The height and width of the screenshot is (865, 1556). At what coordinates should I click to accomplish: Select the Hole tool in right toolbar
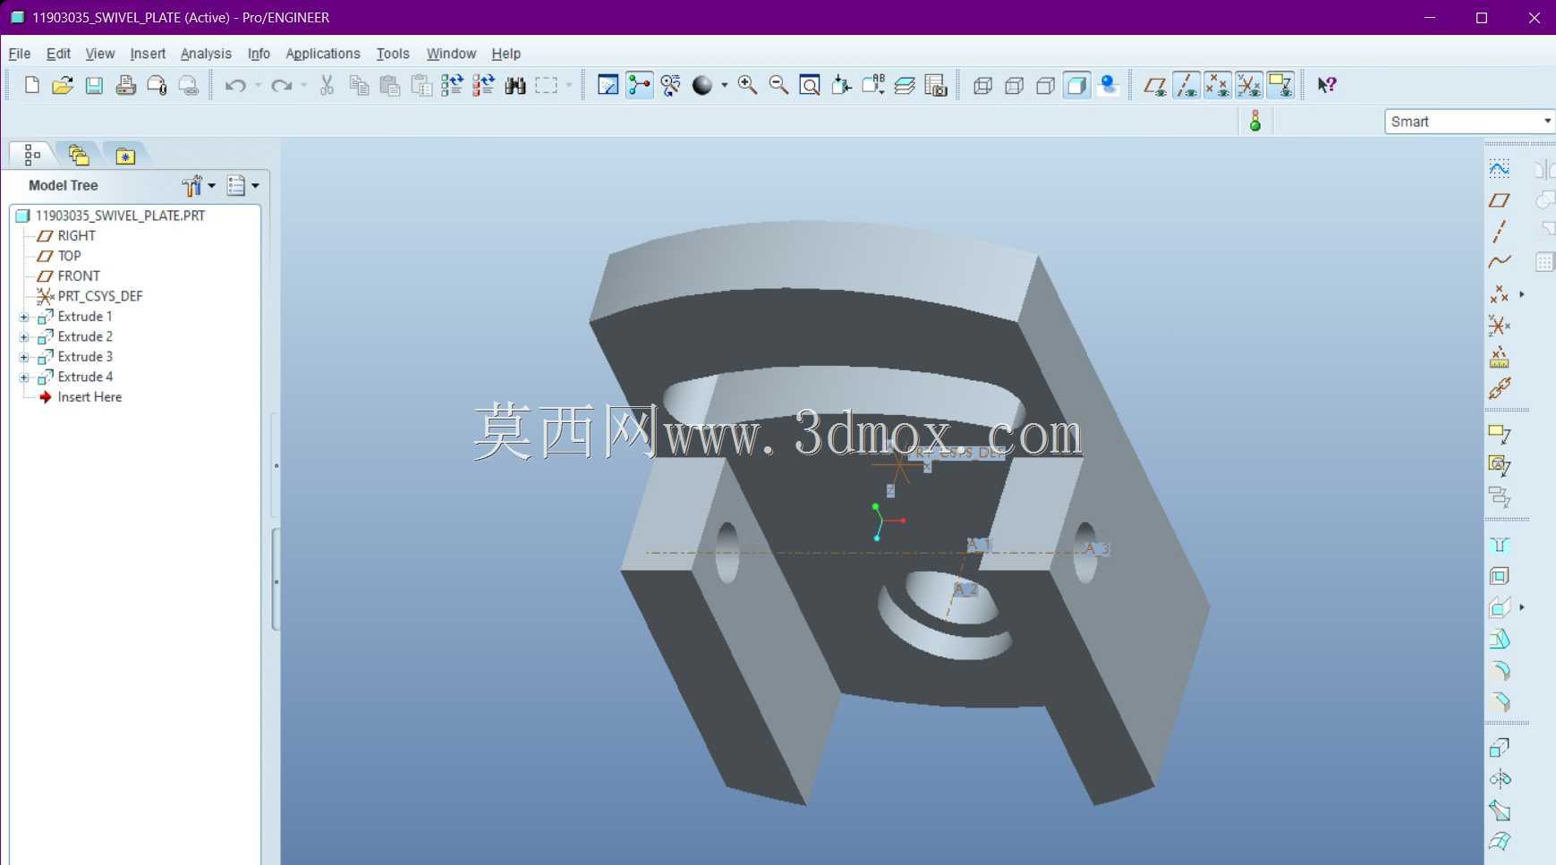[x=1501, y=545]
